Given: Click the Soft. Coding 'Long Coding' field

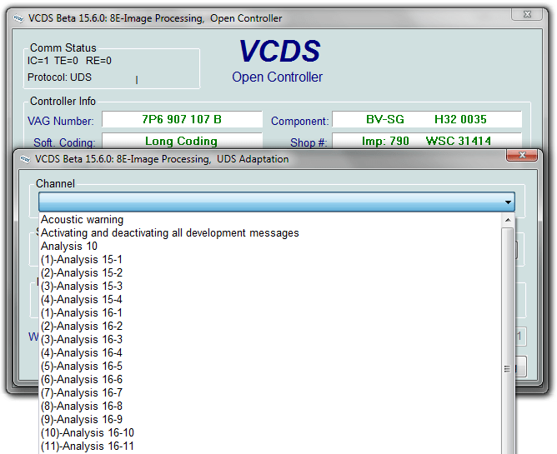Looking at the screenshot, I should tap(182, 141).
